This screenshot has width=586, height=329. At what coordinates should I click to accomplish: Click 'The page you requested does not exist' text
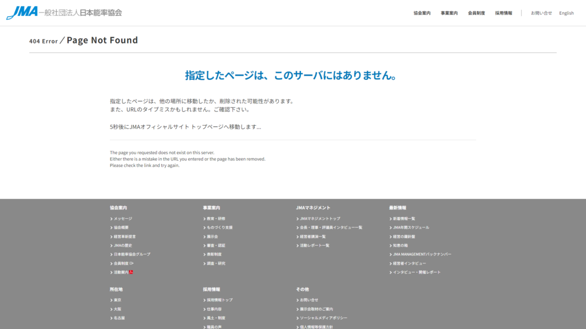click(162, 153)
